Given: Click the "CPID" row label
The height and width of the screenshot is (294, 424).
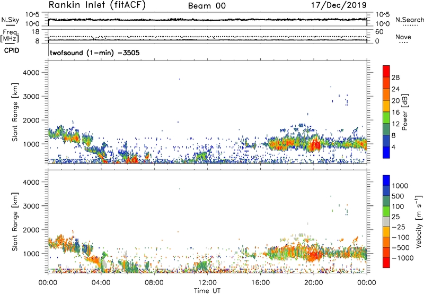Looking at the screenshot, I should 12,50.
